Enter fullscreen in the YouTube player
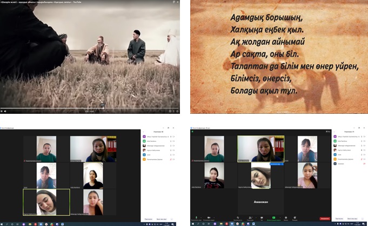Viewport: 368px width, 226px height. point(177,111)
